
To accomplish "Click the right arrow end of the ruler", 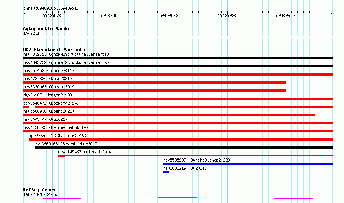I will 332,12.
